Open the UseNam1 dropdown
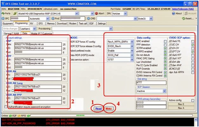The width and height of the screenshot is (199, 127). point(34,29)
